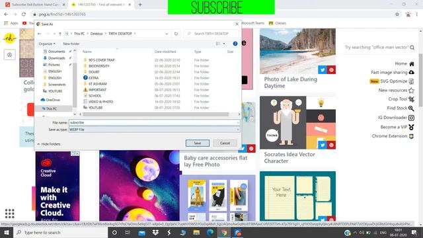The height and width of the screenshot is (238, 423).
Task: Click the Search TIRTH DESKTOP field
Action: 211,34
